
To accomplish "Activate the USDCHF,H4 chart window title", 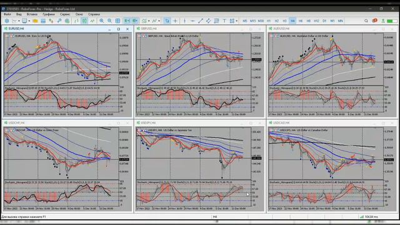I will [17, 122].
